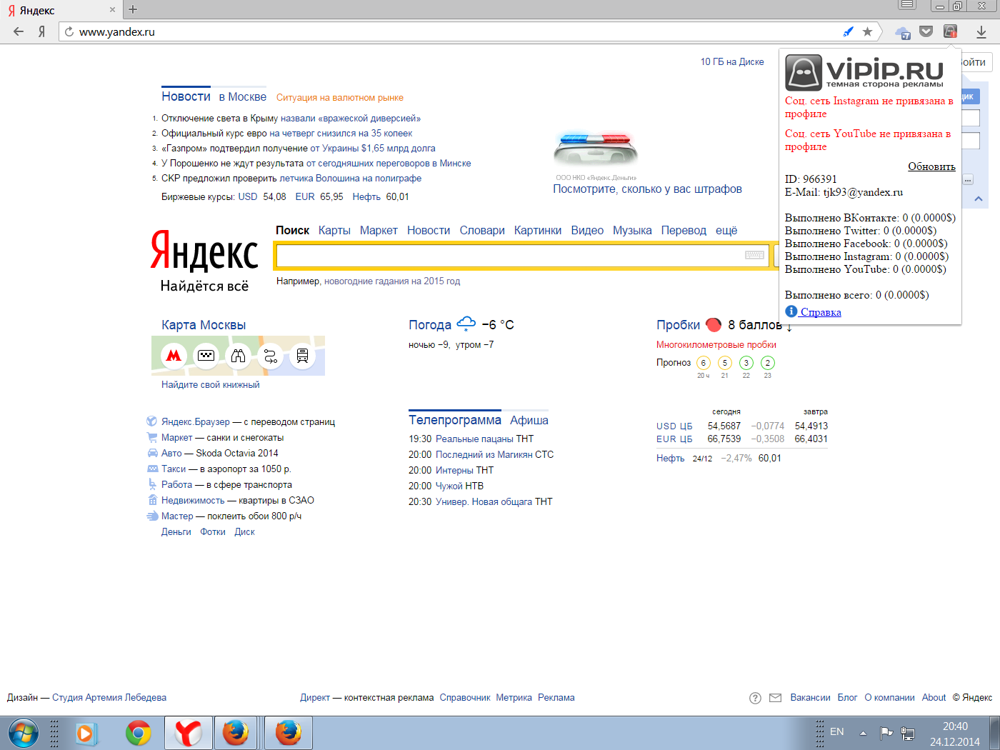The image size is (1000, 750).
Task: Open Вакансии footer link
Action: click(810, 698)
